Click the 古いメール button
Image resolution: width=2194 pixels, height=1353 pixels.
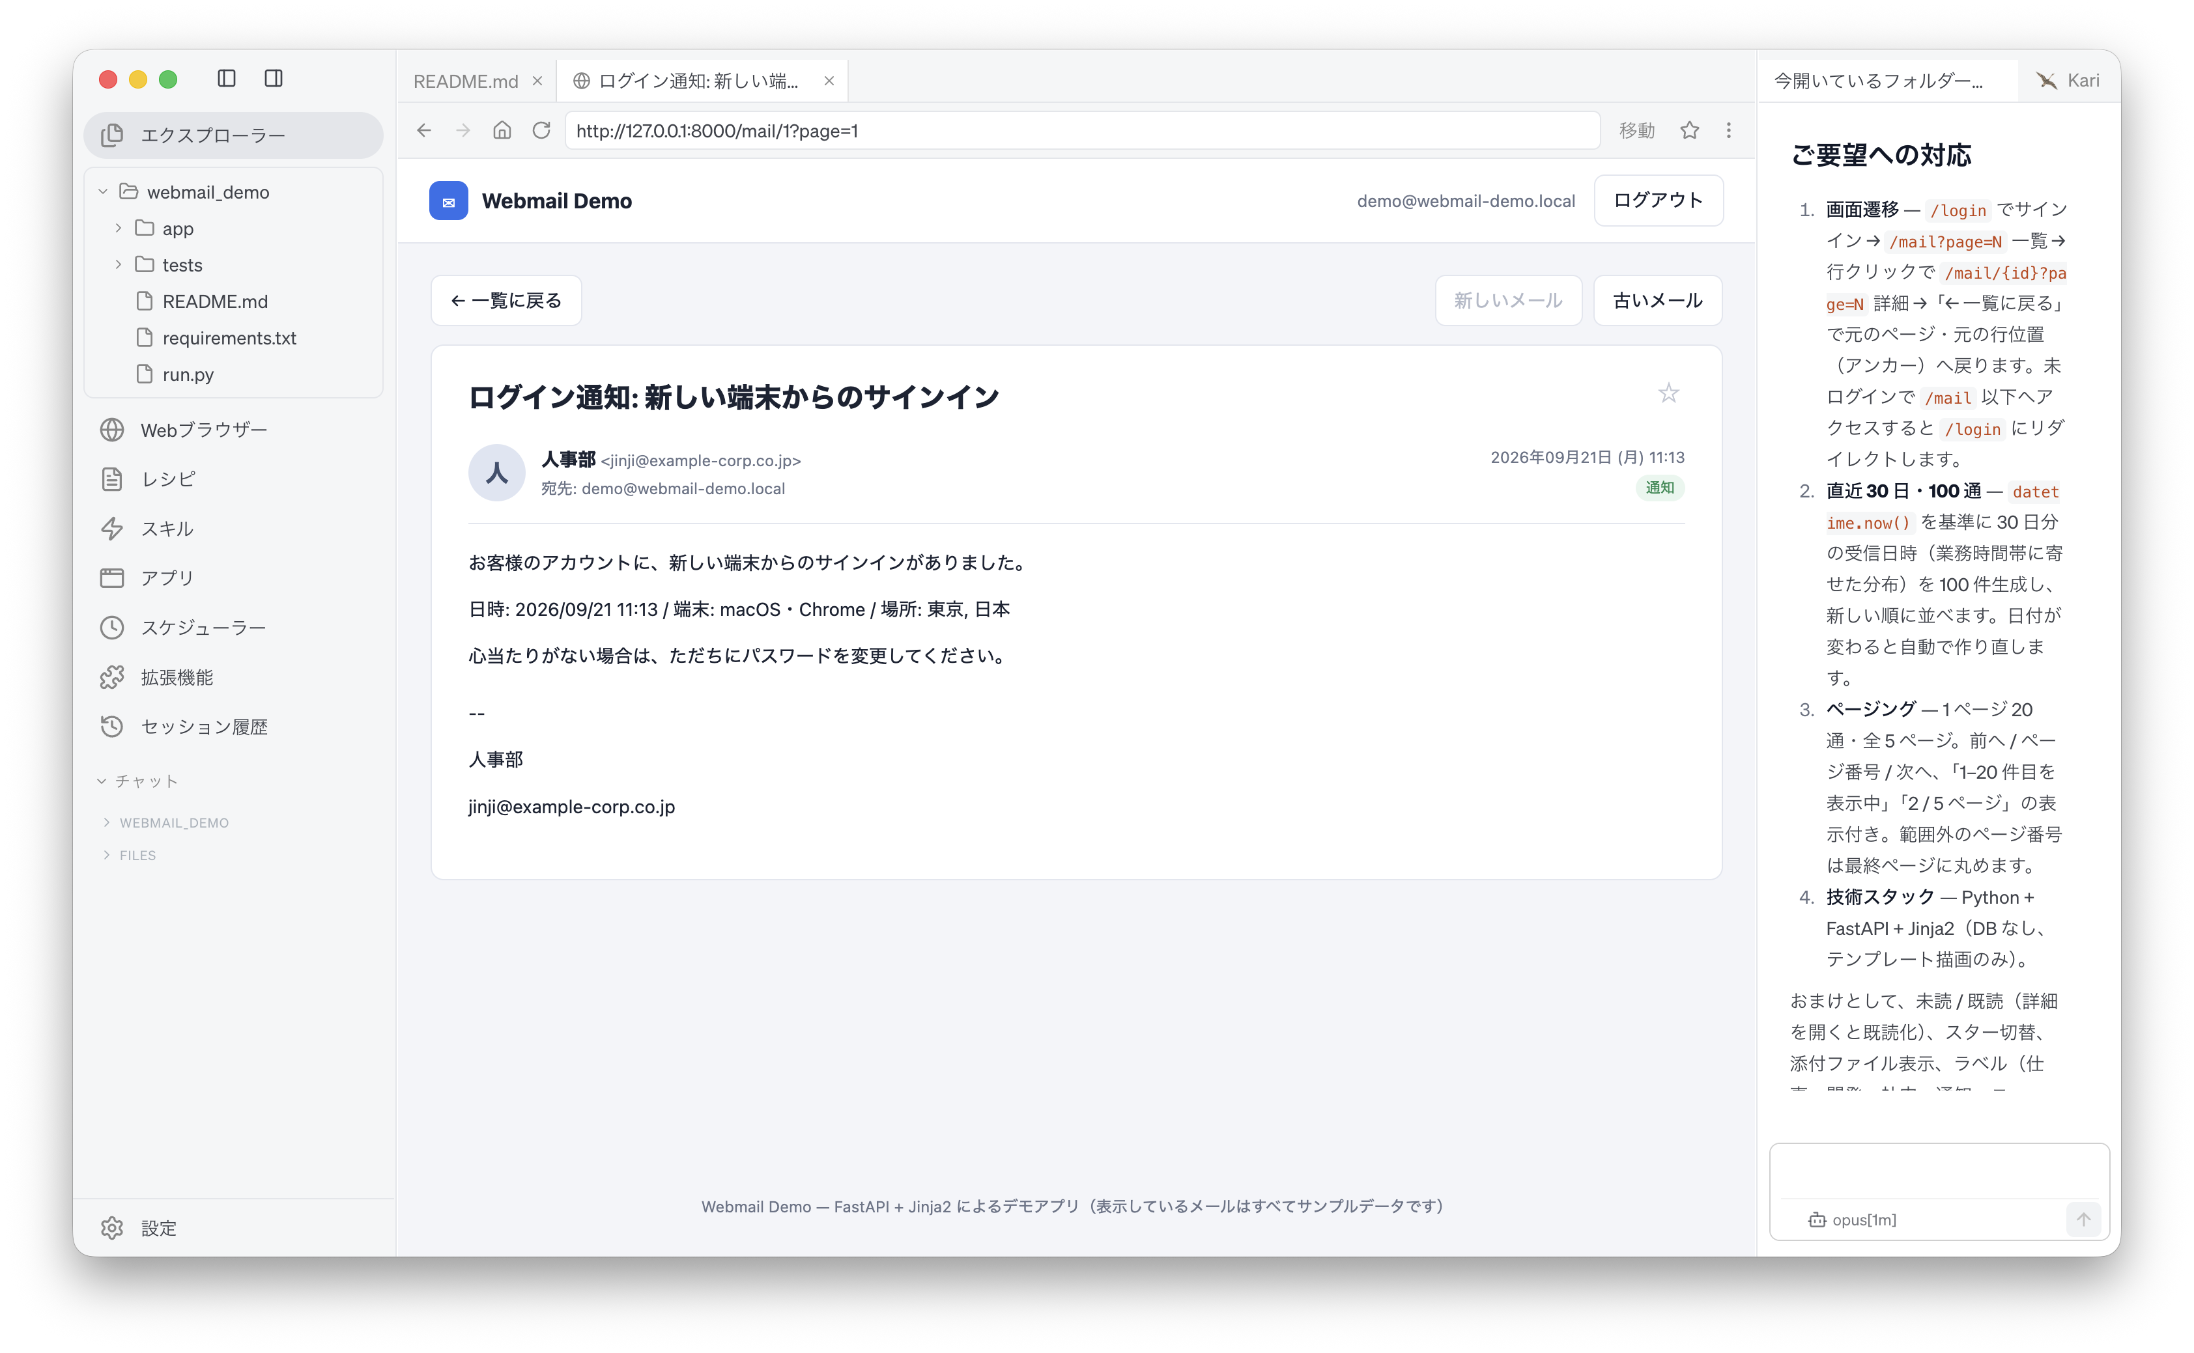coord(1657,301)
